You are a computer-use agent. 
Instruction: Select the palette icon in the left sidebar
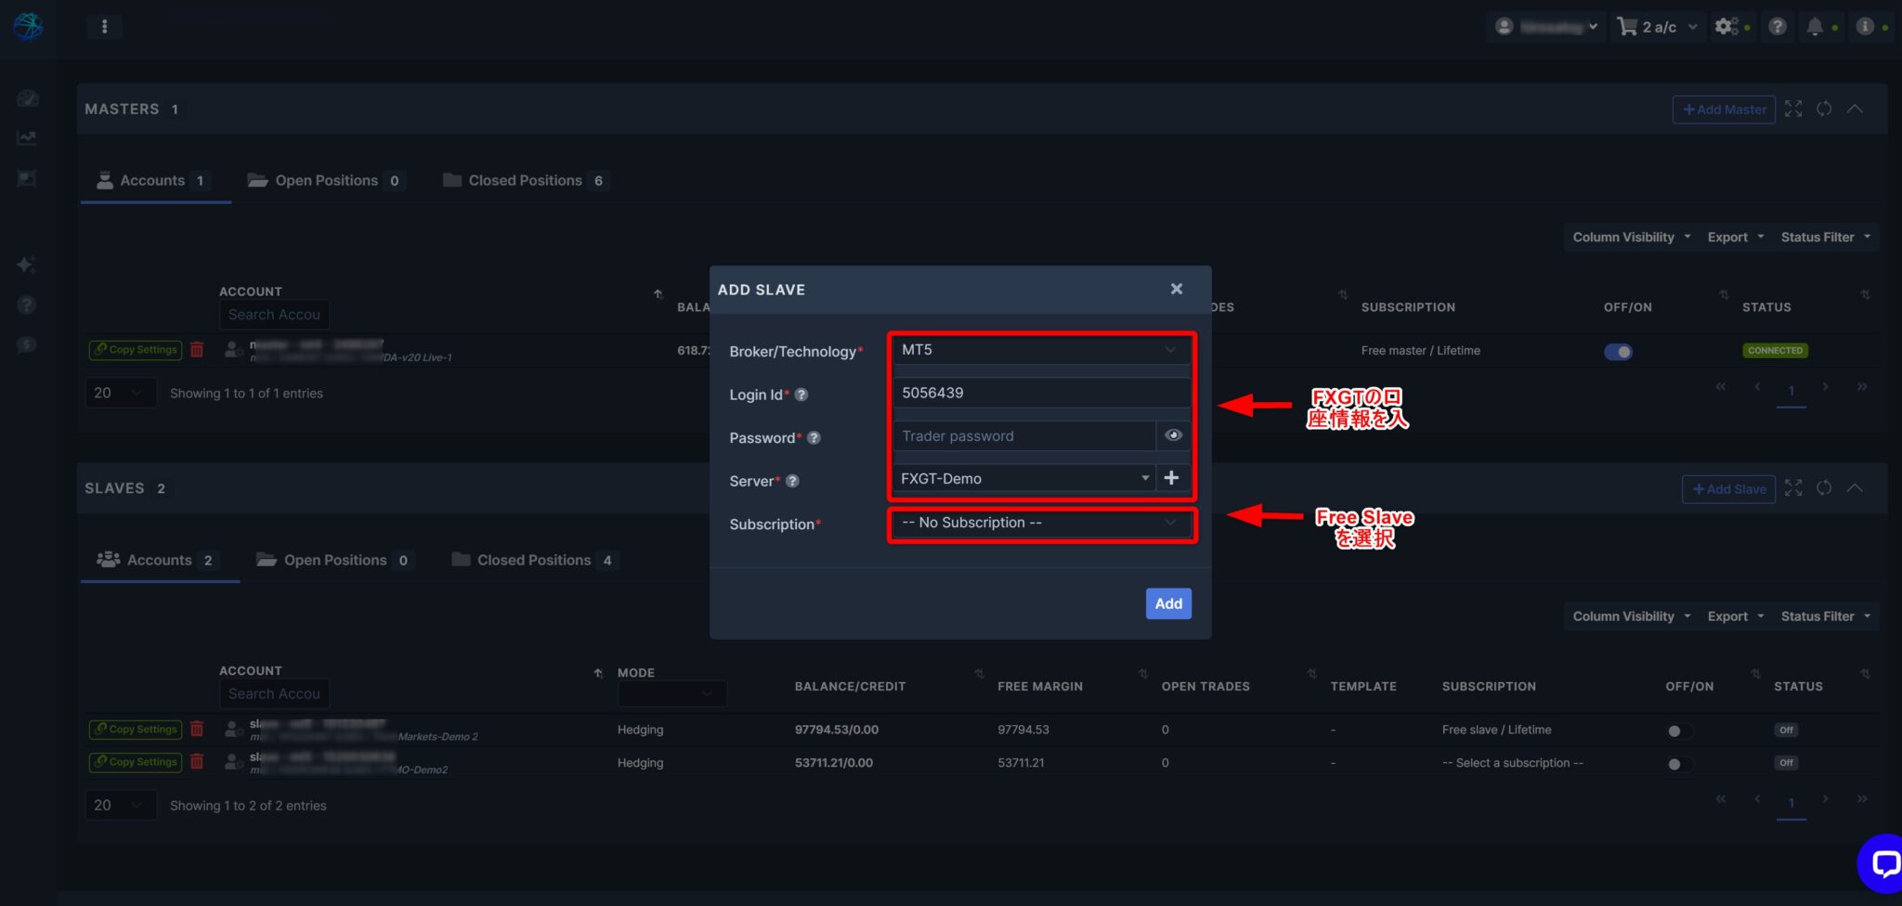click(28, 97)
